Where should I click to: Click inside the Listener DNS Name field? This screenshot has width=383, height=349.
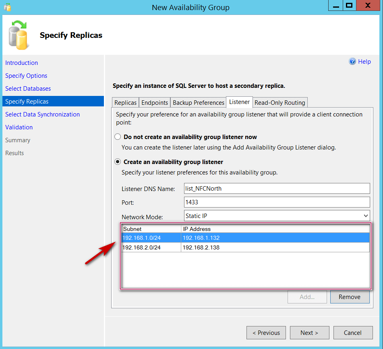277,188
